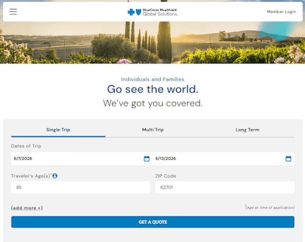Viewport: 305px width, 242px height.
Task: Click the 'Age at time of application' footnote
Action: (270, 208)
